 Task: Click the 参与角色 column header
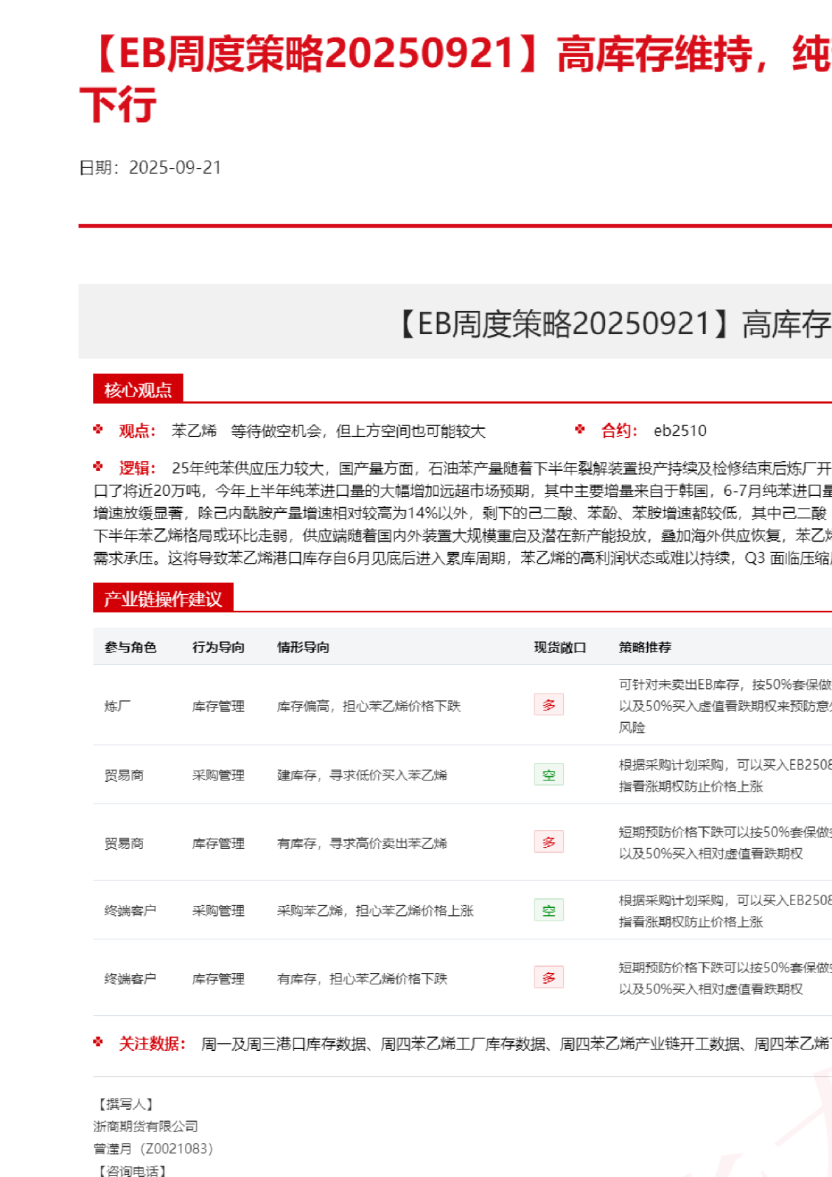130,647
